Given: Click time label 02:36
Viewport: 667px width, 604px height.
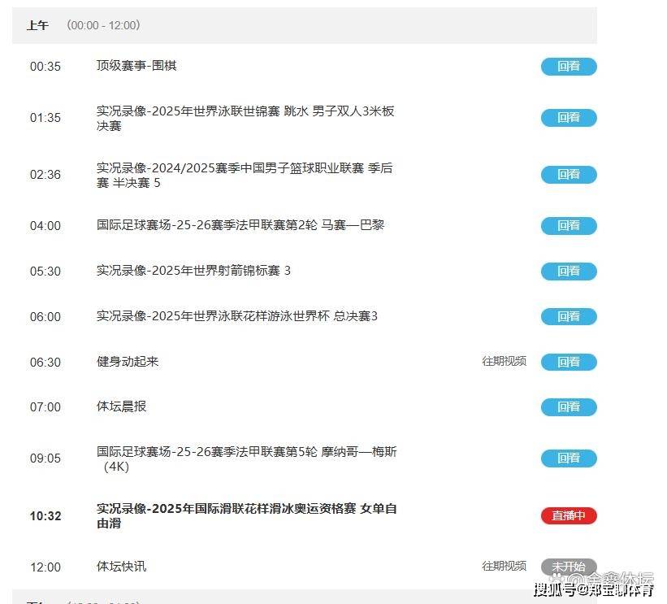Looking at the screenshot, I should coord(45,175).
